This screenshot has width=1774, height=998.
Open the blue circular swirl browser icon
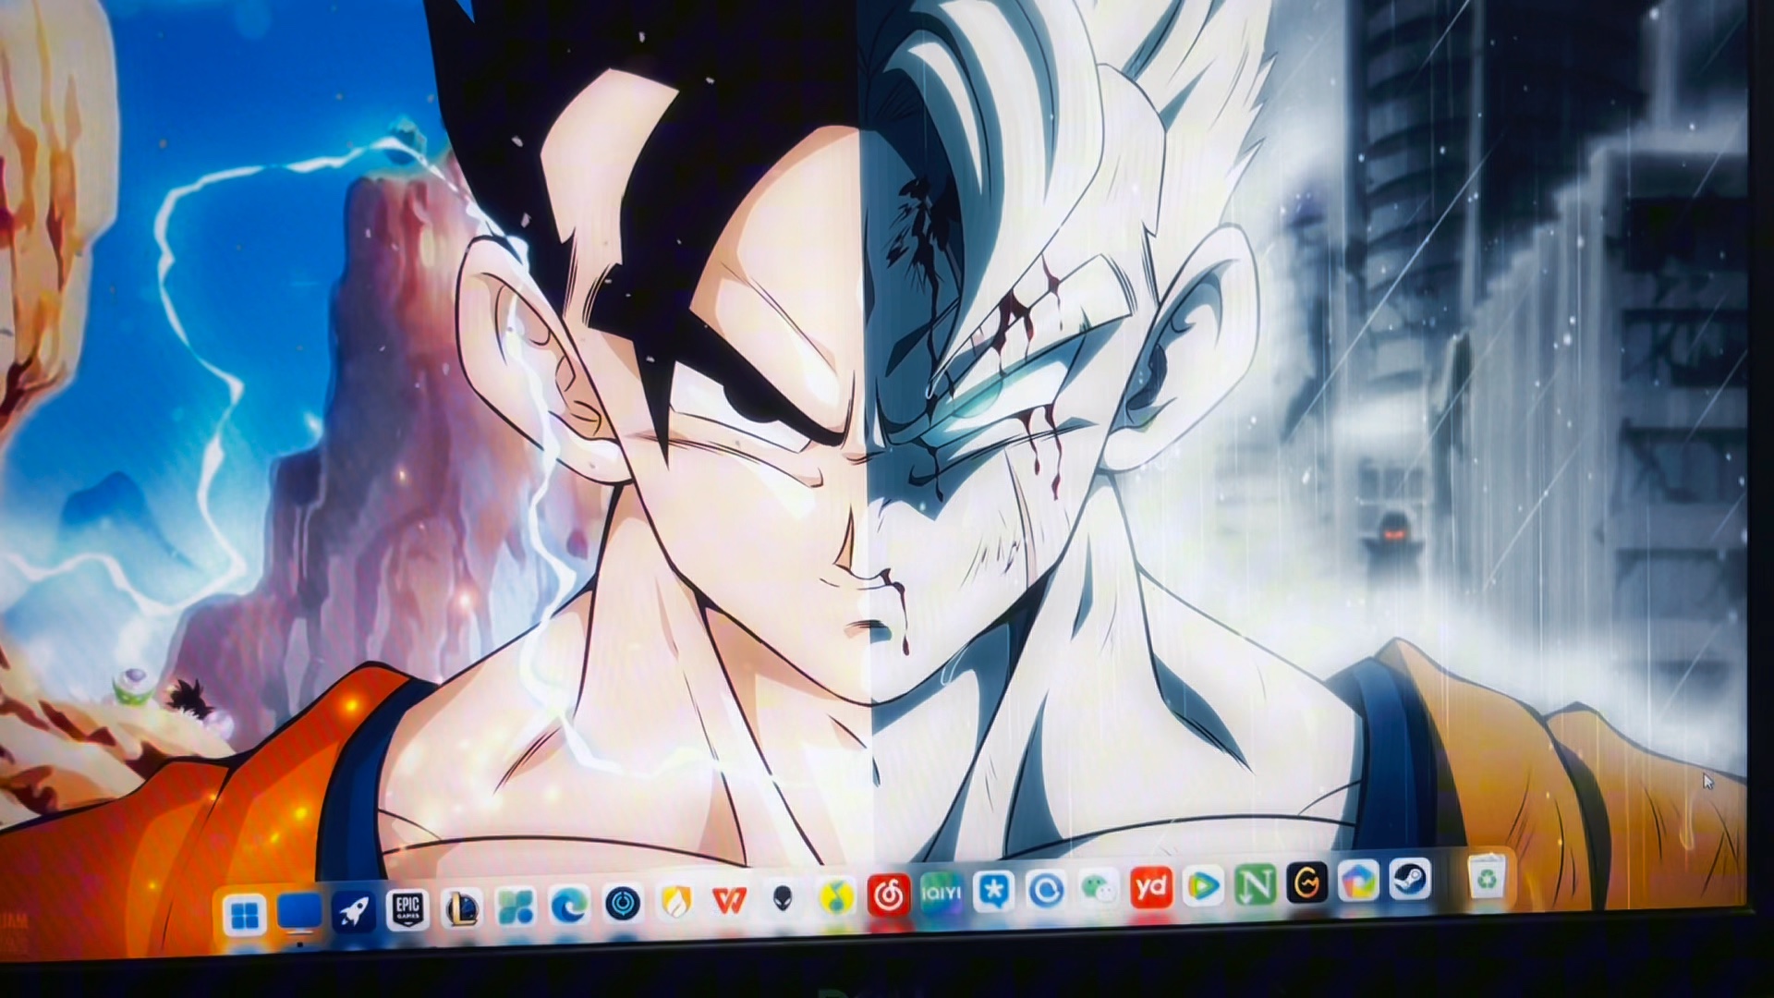pyautogui.click(x=1047, y=890)
